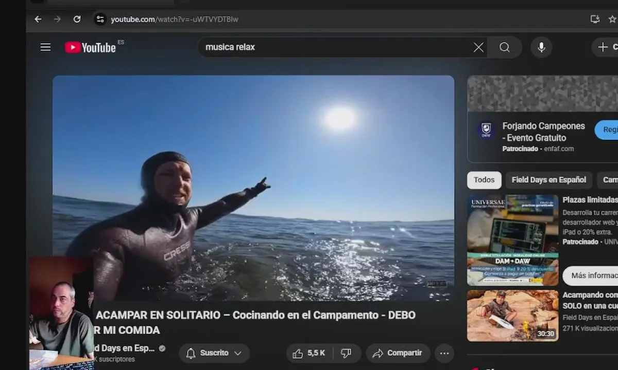Click the enfaf.com advertiser logo
The width and height of the screenshot is (618, 370).
[x=486, y=131]
